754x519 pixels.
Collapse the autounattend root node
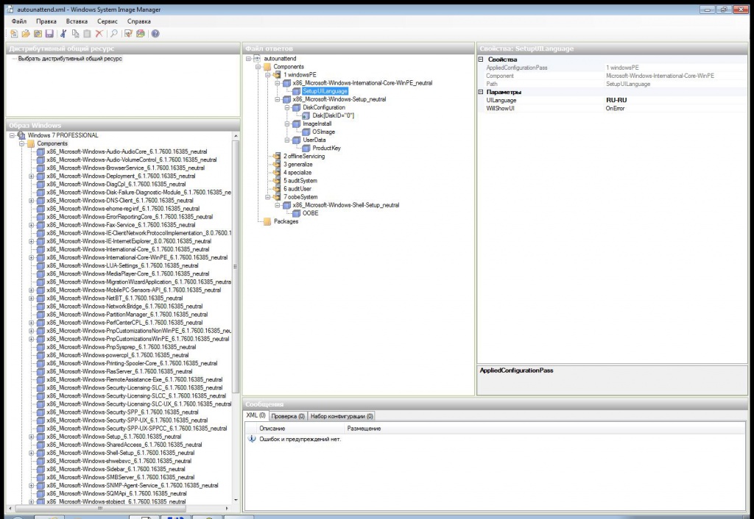click(249, 59)
